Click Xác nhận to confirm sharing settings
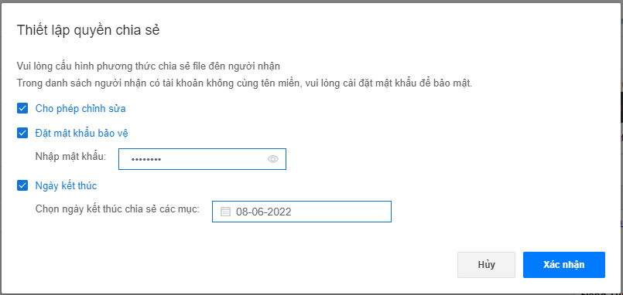 (564, 265)
